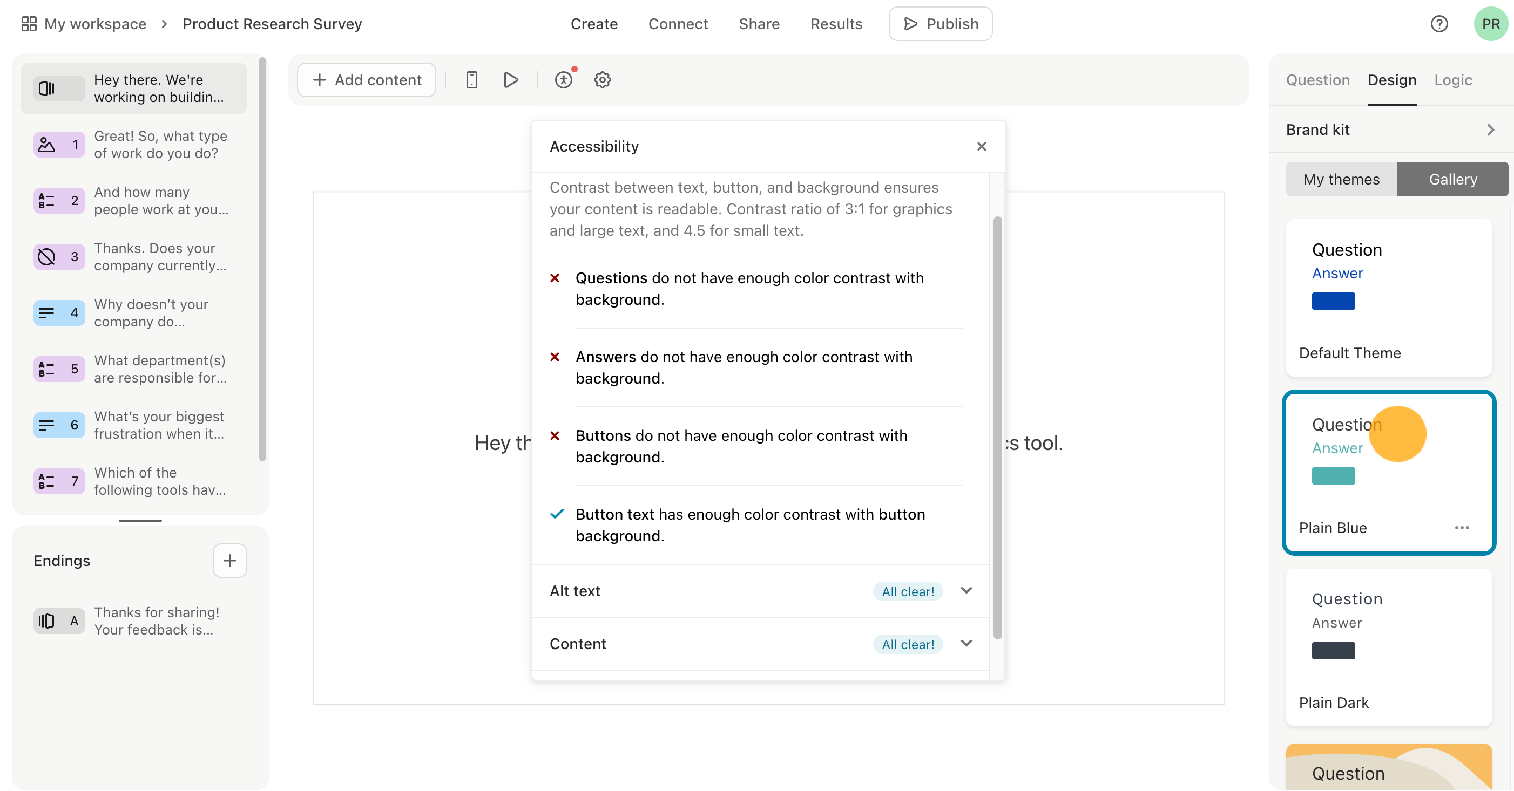
Task: Switch to Gallery themes
Action: point(1452,179)
